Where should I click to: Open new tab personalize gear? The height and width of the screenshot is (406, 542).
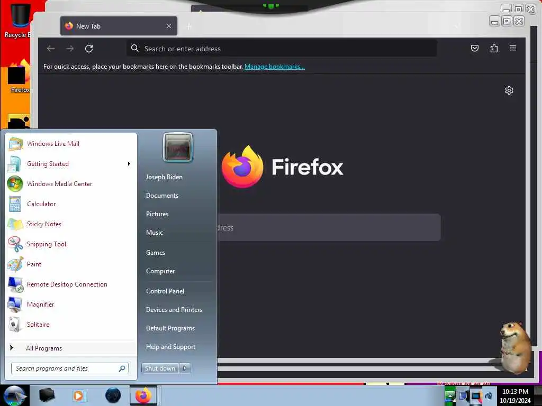[x=509, y=90]
